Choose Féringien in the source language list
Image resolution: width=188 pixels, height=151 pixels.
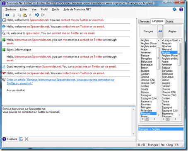coord(146,107)
